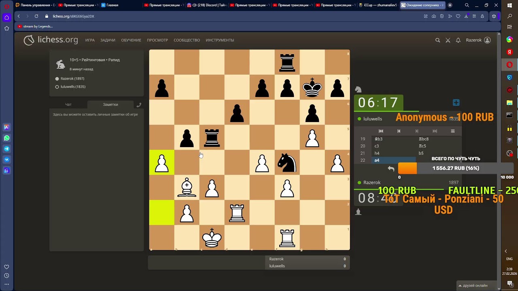Step forward one move

click(x=417, y=131)
